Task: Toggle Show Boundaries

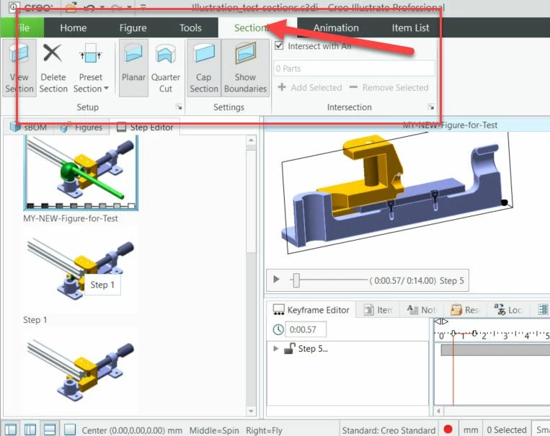Action: pyautogui.click(x=245, y=68)
